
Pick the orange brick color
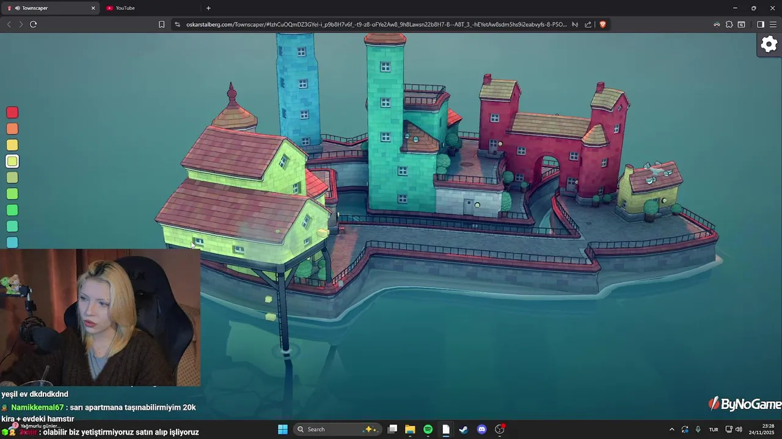(12, 129)
